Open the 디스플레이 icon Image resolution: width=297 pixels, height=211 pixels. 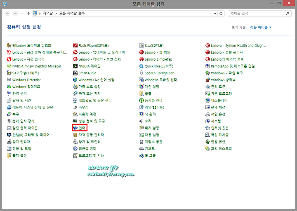coord(207,101)
